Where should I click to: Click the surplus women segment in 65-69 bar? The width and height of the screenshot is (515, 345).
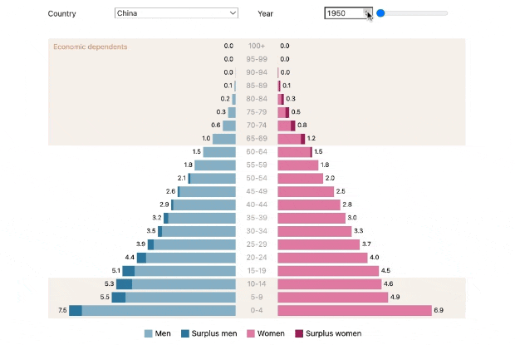[303, 139]
